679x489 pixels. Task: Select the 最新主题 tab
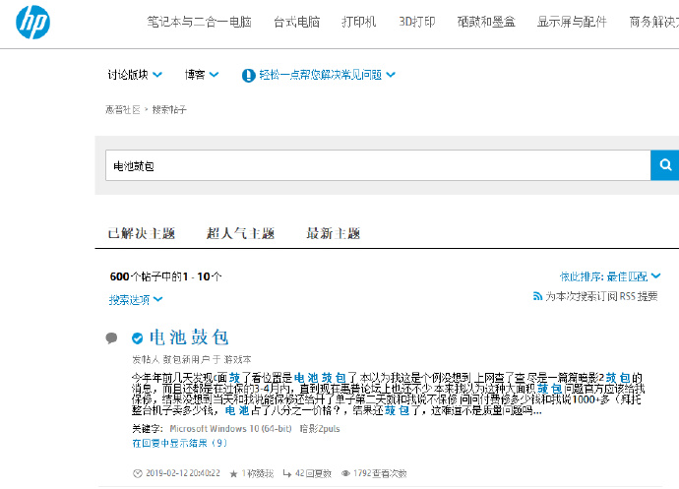(x=333, y=234)
